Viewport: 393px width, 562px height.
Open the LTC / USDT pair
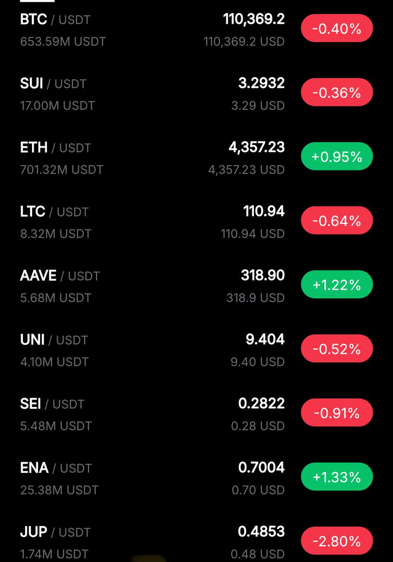[x=196, y=222]
